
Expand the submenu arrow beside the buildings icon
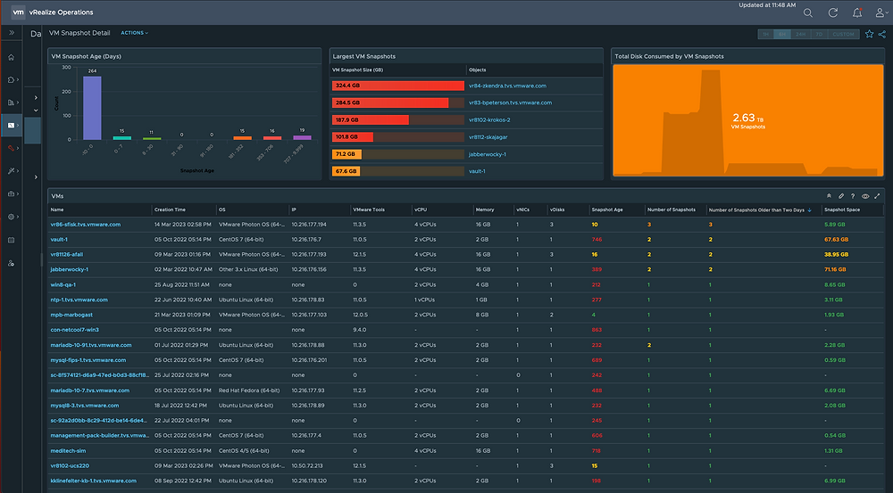18,103
